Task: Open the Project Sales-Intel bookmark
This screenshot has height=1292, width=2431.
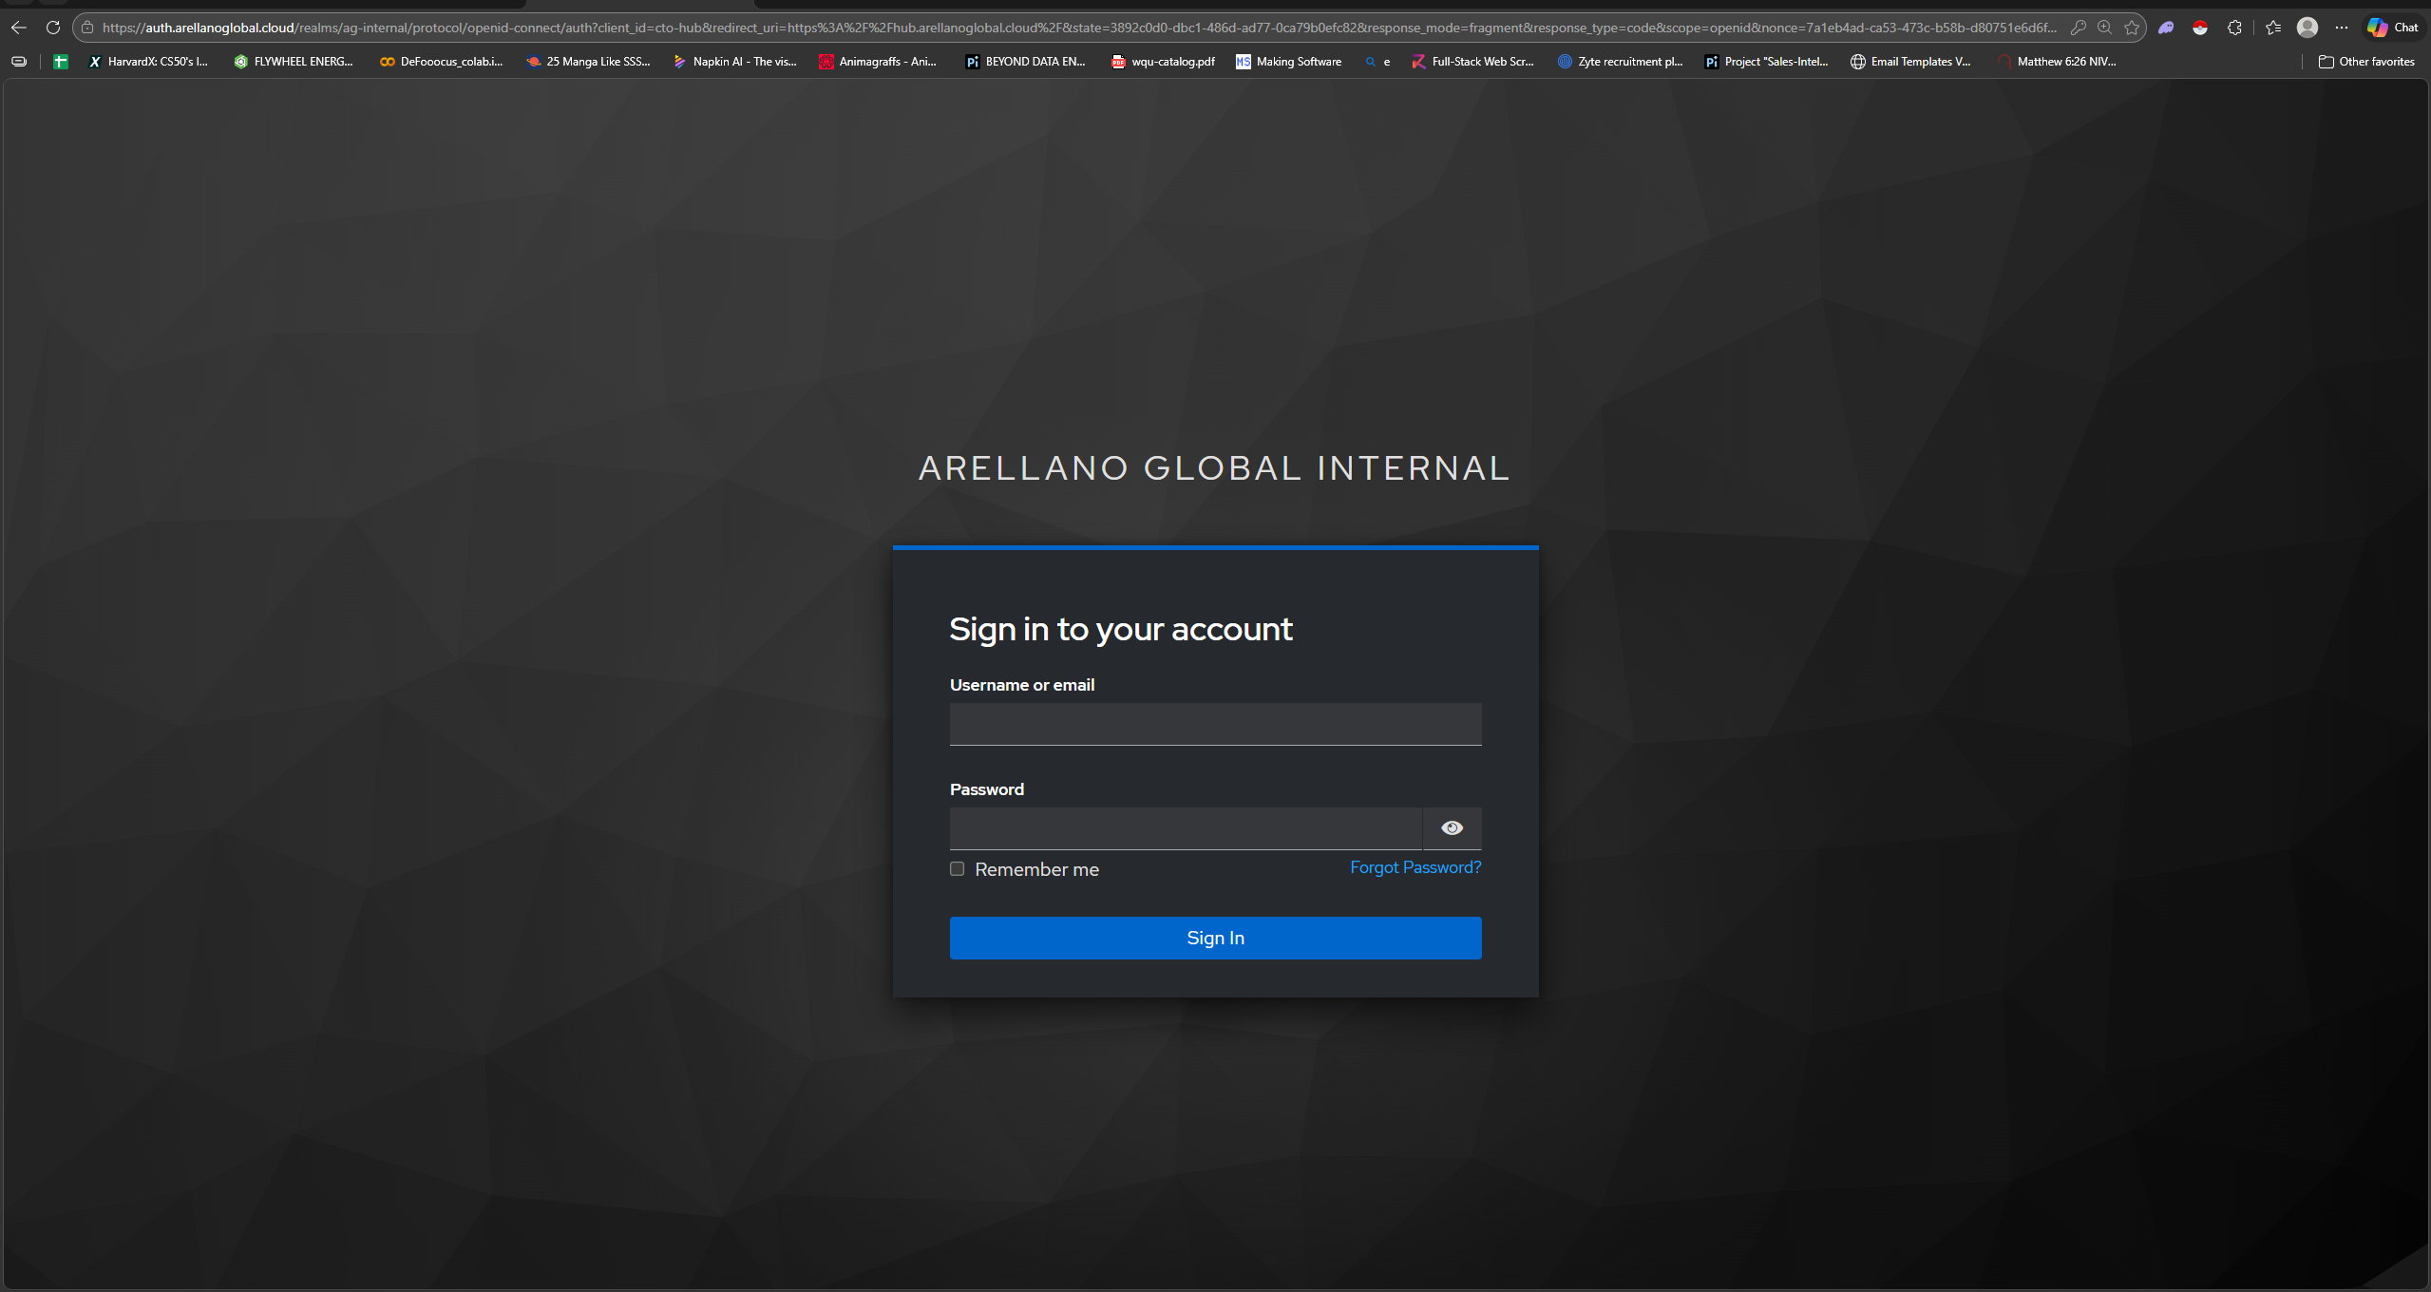Action: 1767,62
